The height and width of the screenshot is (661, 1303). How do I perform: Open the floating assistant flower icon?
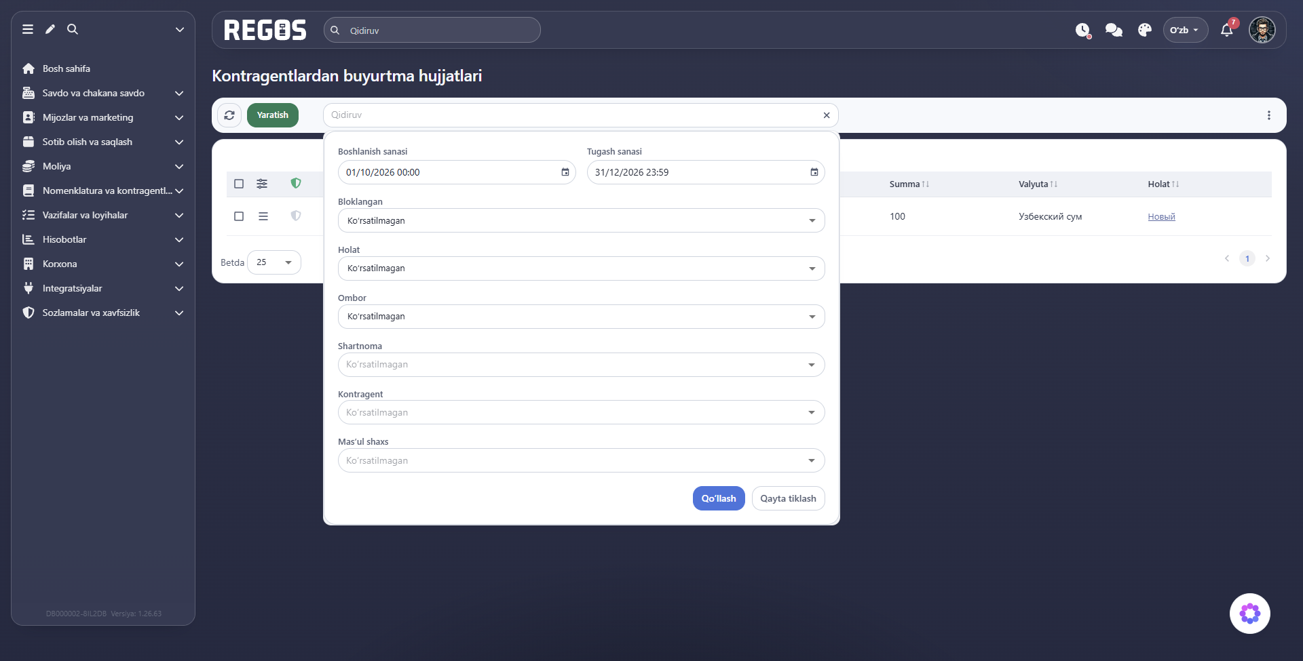pos(1250,614)
